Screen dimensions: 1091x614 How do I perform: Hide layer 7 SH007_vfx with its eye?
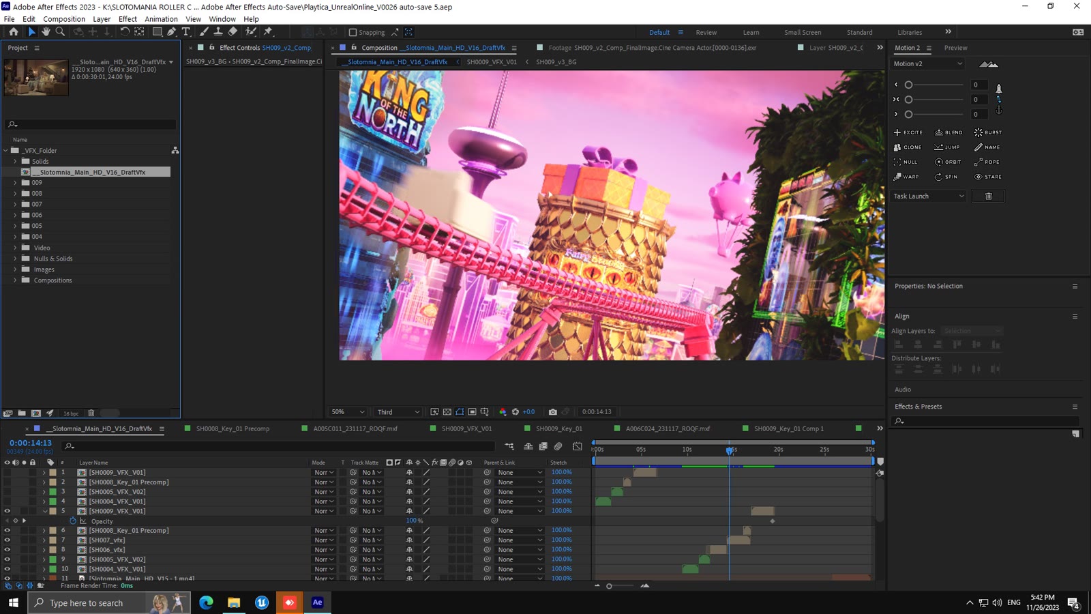coord(8,540)
